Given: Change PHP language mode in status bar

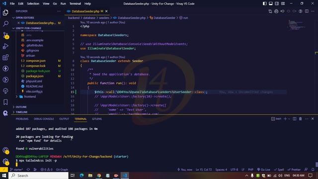Looking at the screenshot, I should [x=250, y=170].
